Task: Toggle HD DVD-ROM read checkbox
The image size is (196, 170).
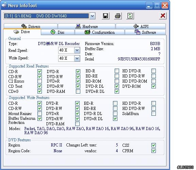Action: pos(153,81)
